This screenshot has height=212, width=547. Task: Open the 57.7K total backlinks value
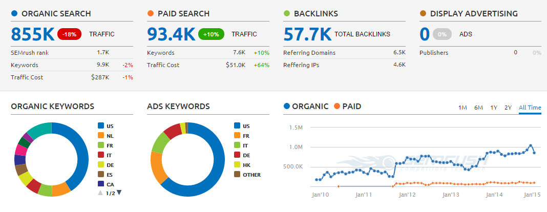307,34
